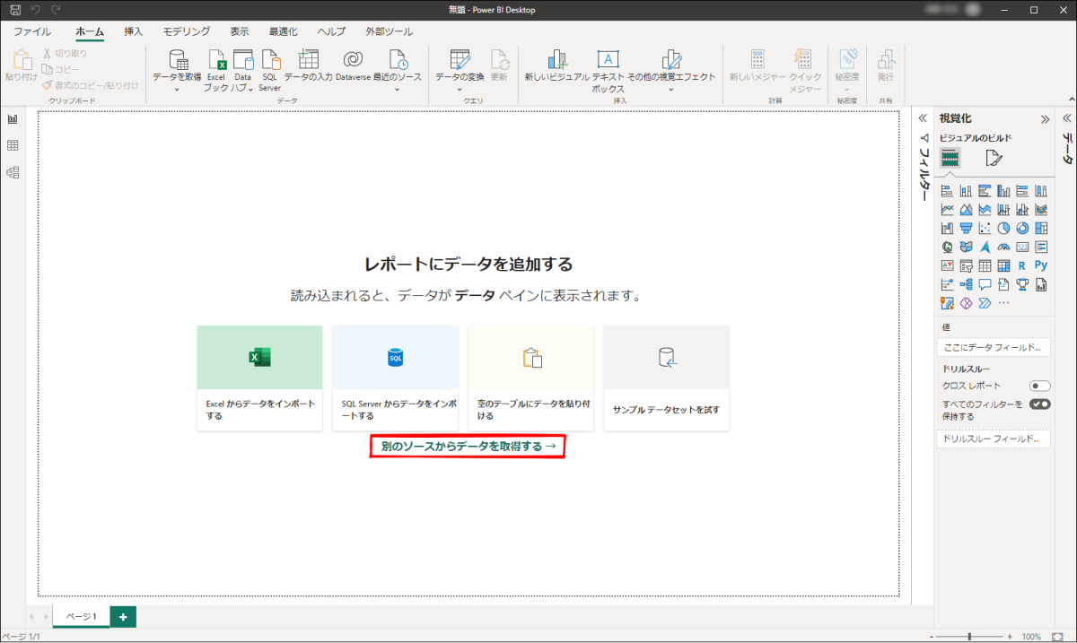Select the R script visual icon
1077x643 pixels.
tap(1022, 265)
